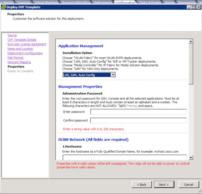Open the Installation Option dropdown arrow
Screen dimensions: 202x194
(x=113, y=75)
